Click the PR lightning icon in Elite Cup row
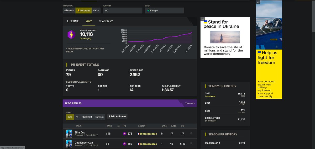 (x=125, y=134)
